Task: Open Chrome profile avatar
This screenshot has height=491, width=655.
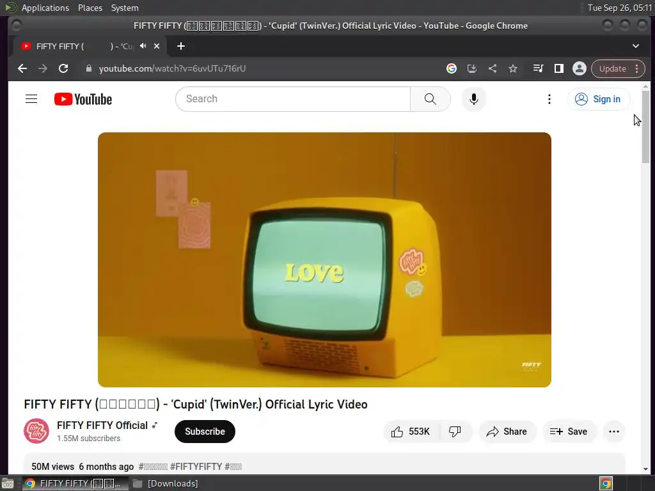Action: pyautogui.click(x=580, y=68)
